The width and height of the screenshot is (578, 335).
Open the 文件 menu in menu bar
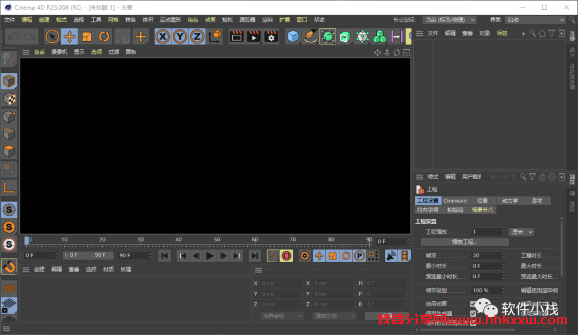click(x=10, y=20)
